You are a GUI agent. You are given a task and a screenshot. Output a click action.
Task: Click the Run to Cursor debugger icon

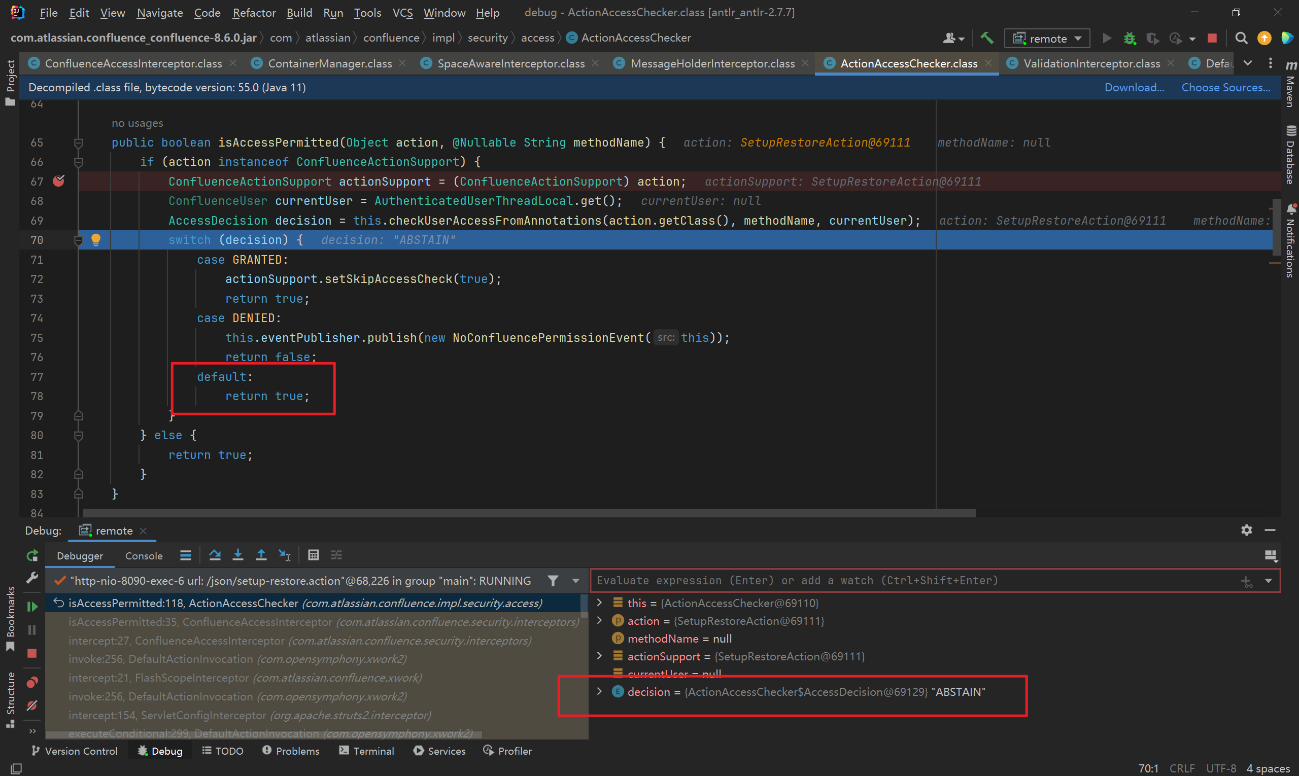[284, 555]
